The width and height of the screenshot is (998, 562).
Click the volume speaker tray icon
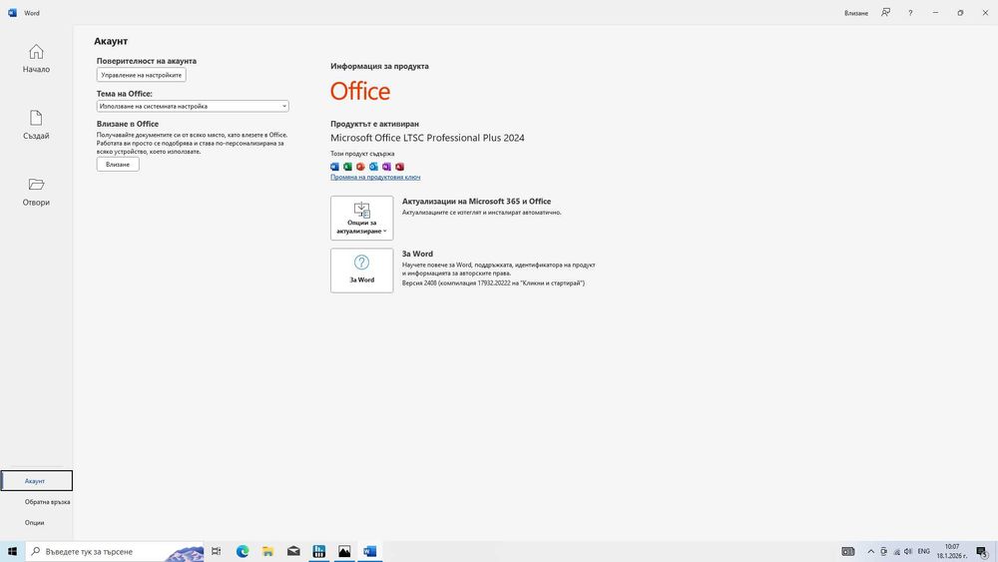pos(908,551)
